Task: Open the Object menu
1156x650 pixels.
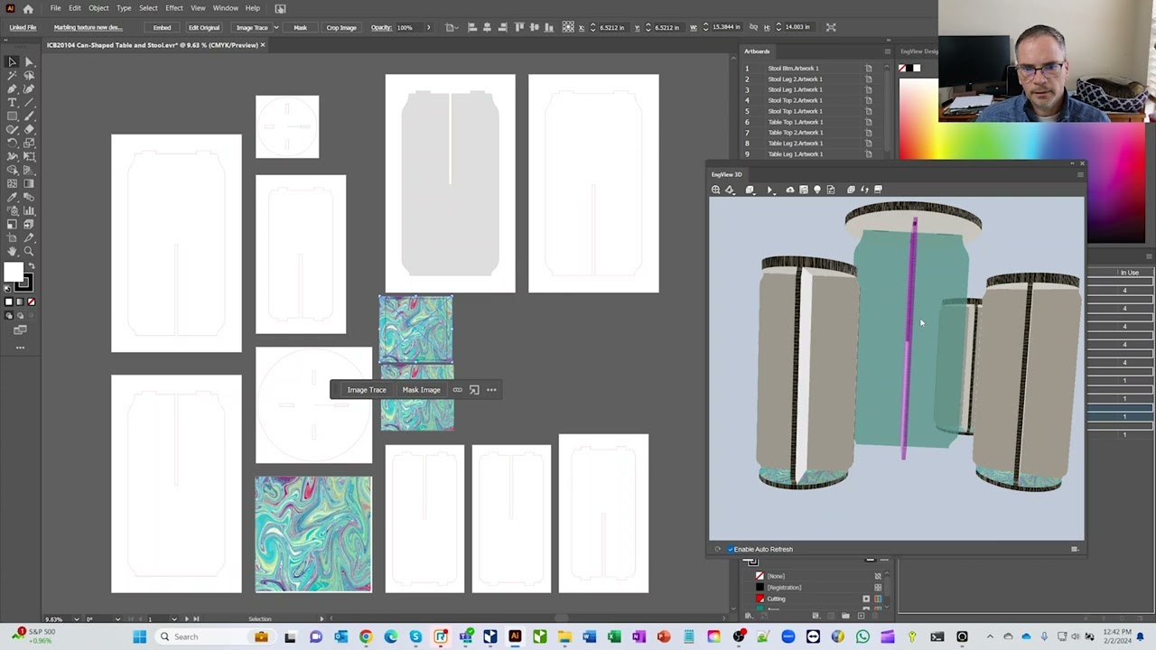Action: pos(98,8)
